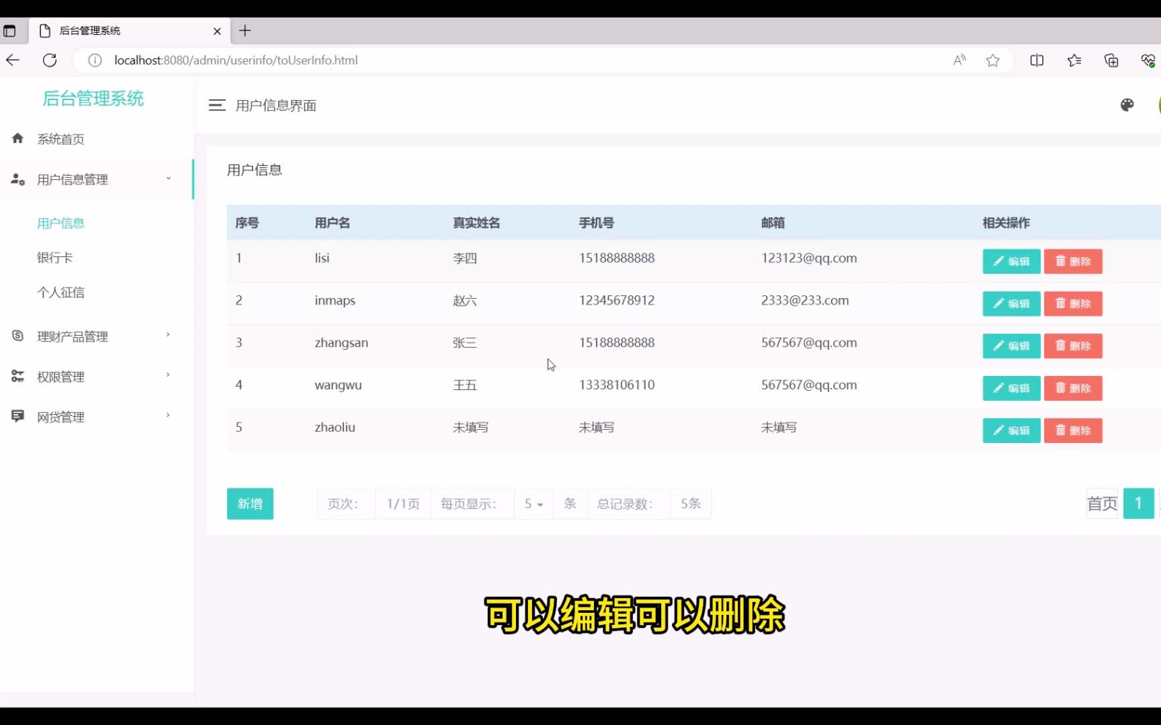Add page to favorites star icon
The width and height of the screenshot is (1161, 725).
(x=993, y=60)
